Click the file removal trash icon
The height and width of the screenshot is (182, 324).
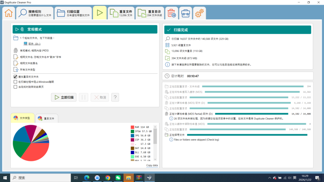[172, 13]
